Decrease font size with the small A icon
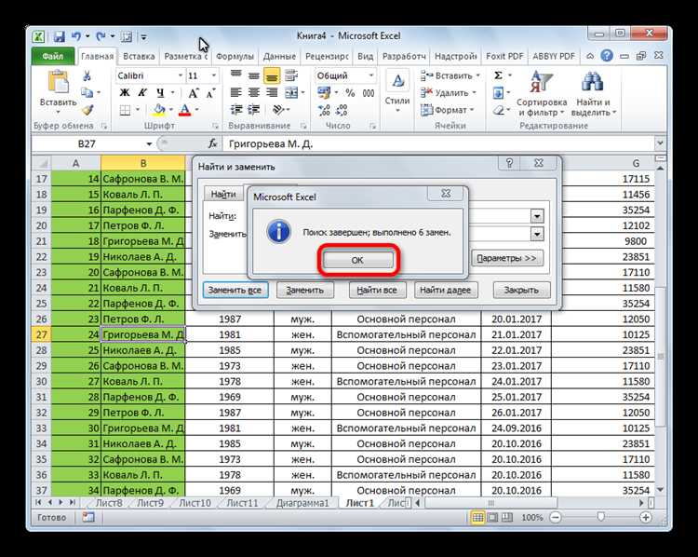 coord(210,93)
